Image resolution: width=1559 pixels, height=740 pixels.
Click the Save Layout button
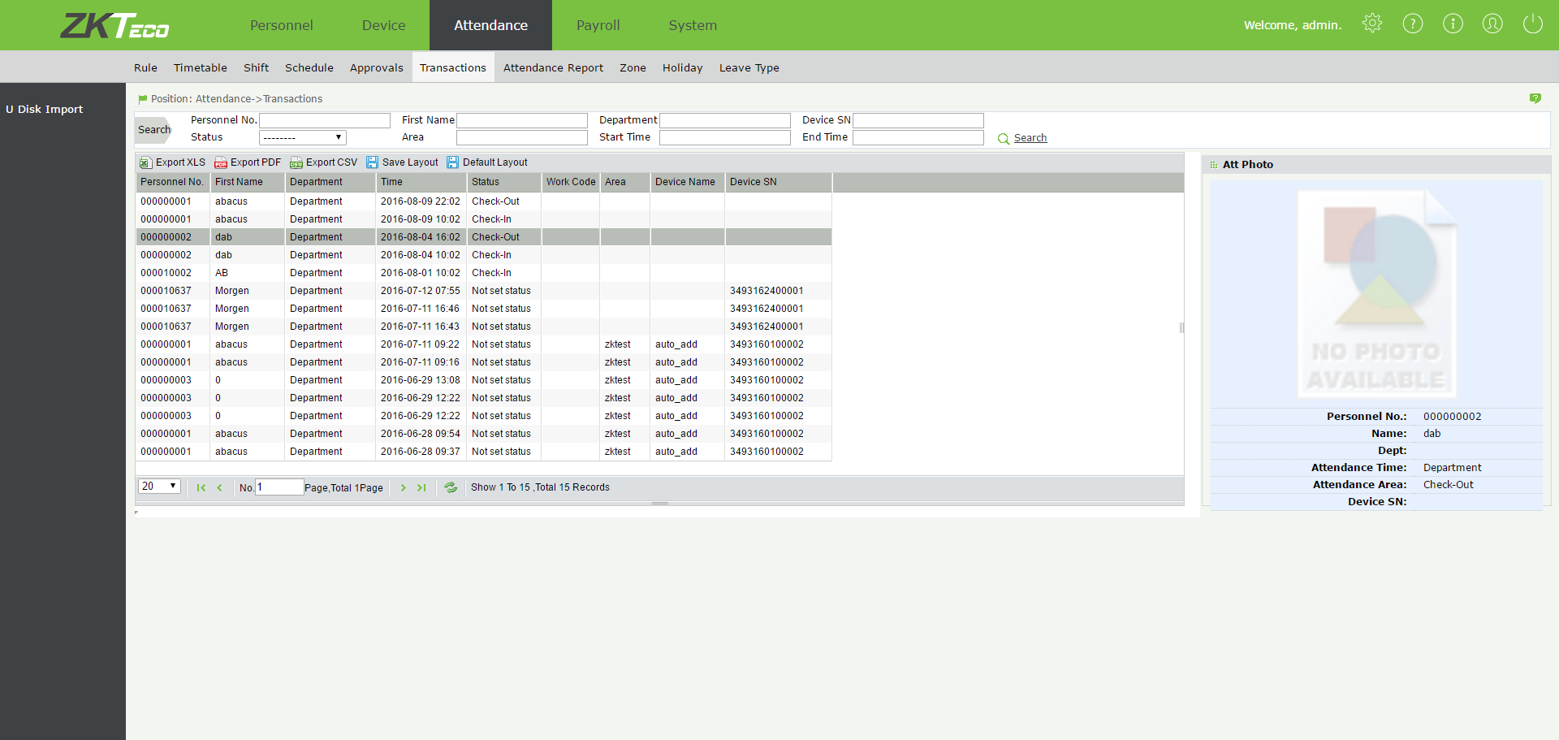tap(402, 162)
